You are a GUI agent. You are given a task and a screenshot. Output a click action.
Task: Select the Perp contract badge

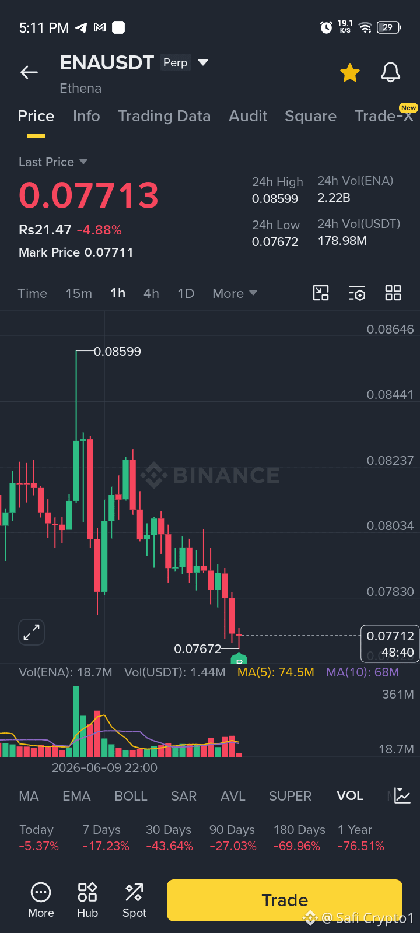[x=175, y=62]
